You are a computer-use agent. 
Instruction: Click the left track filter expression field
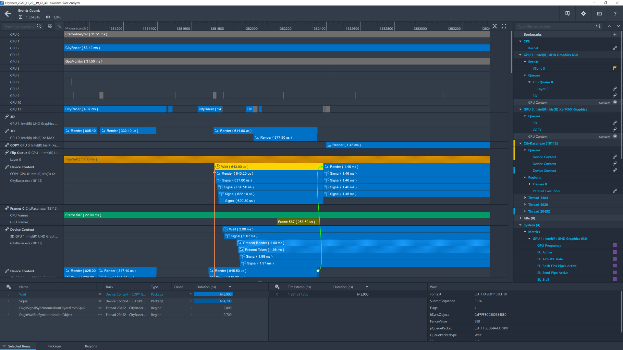19,26
